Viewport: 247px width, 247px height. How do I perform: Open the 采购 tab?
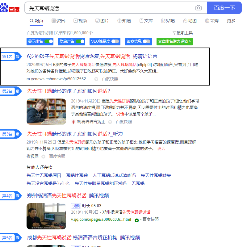click(212, 21)
